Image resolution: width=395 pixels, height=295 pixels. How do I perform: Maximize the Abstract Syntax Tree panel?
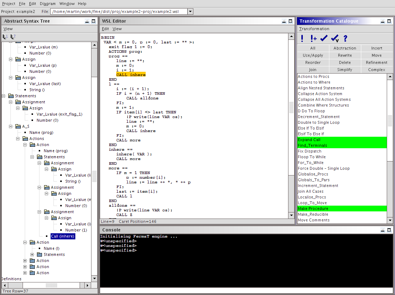(x=94, y=21)
